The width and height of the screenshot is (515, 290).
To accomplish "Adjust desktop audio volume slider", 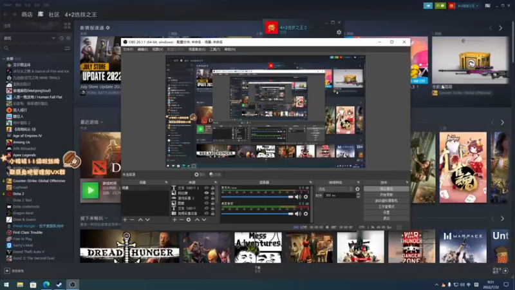I will pyautogui.click(x=257, y=214).
